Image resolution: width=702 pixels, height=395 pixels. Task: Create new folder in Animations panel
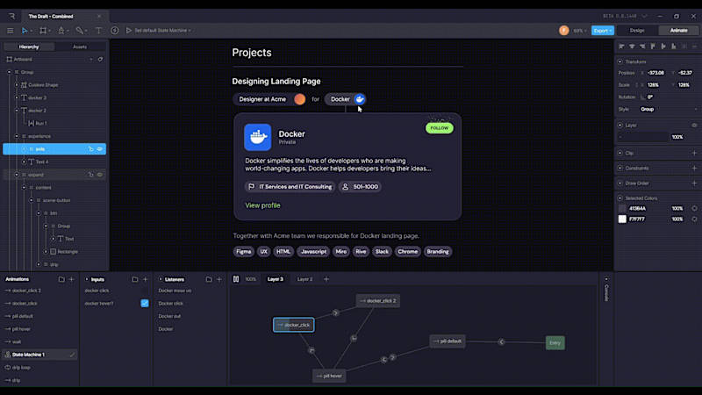pos(61,279)
